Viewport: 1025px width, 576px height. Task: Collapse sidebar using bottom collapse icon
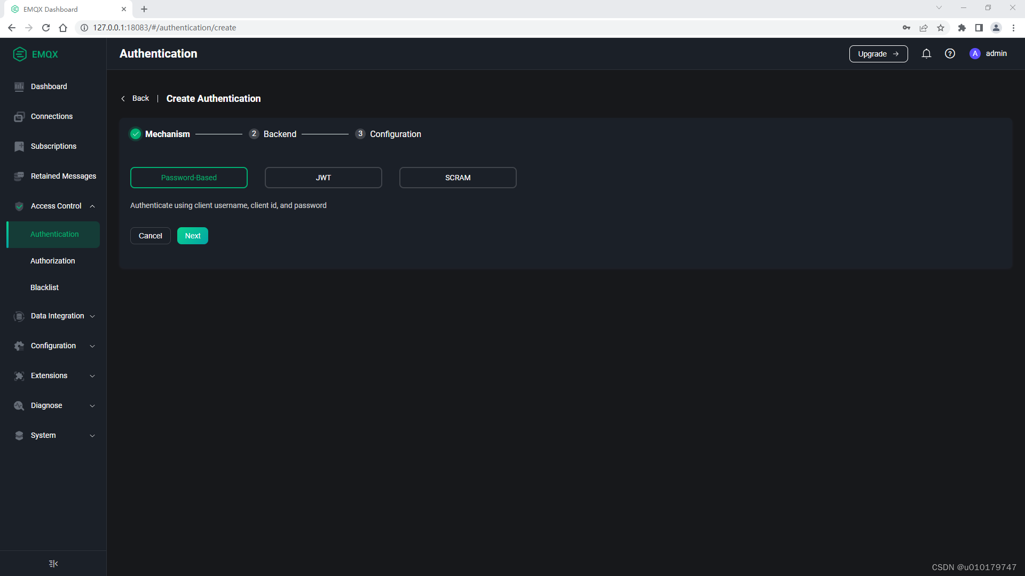(53, 564)
